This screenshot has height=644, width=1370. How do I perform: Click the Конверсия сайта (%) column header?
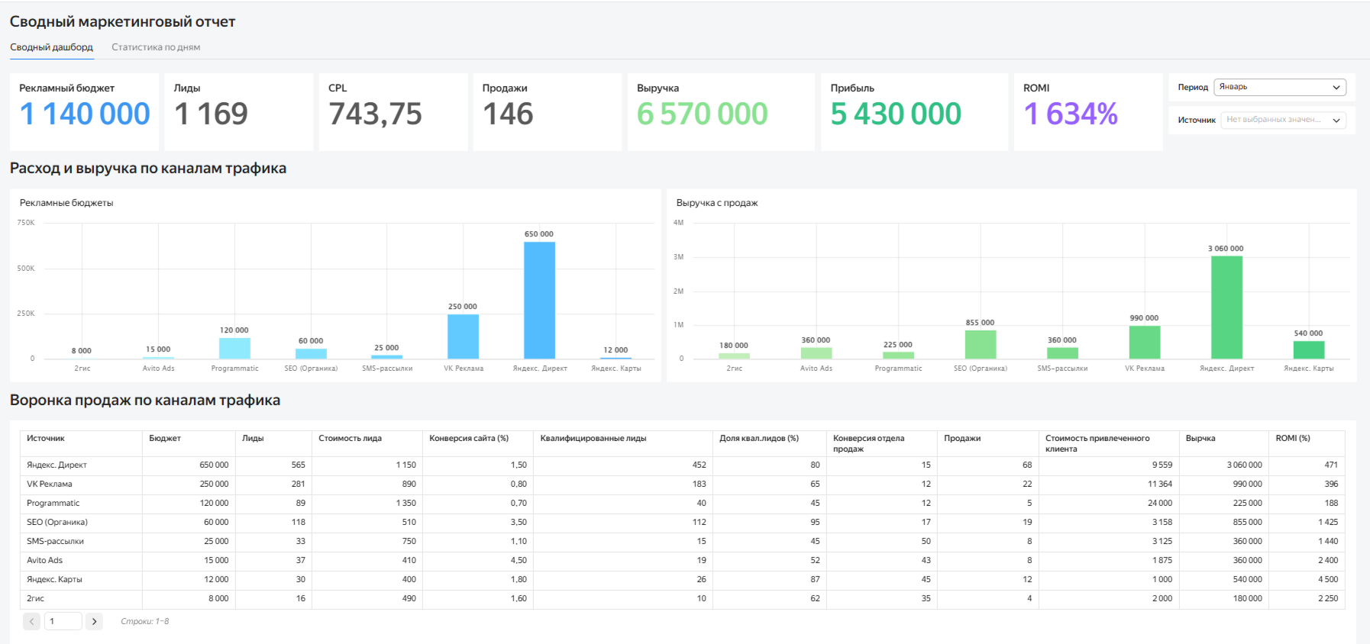(x=468, y=439)
